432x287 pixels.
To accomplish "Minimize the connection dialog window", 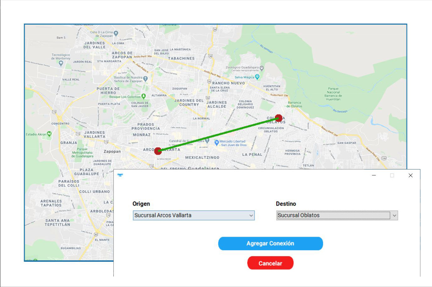I will pyautogui.click(x=374, y=175).
